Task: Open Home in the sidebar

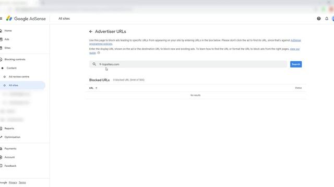Action: (8, 31)
